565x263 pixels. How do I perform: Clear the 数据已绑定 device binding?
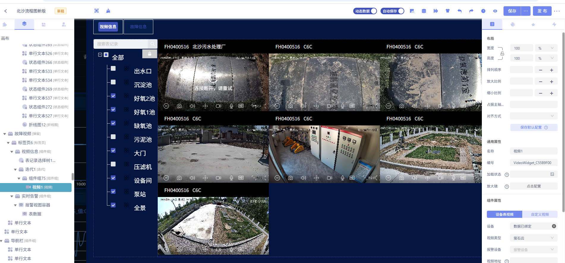(554, 226)
